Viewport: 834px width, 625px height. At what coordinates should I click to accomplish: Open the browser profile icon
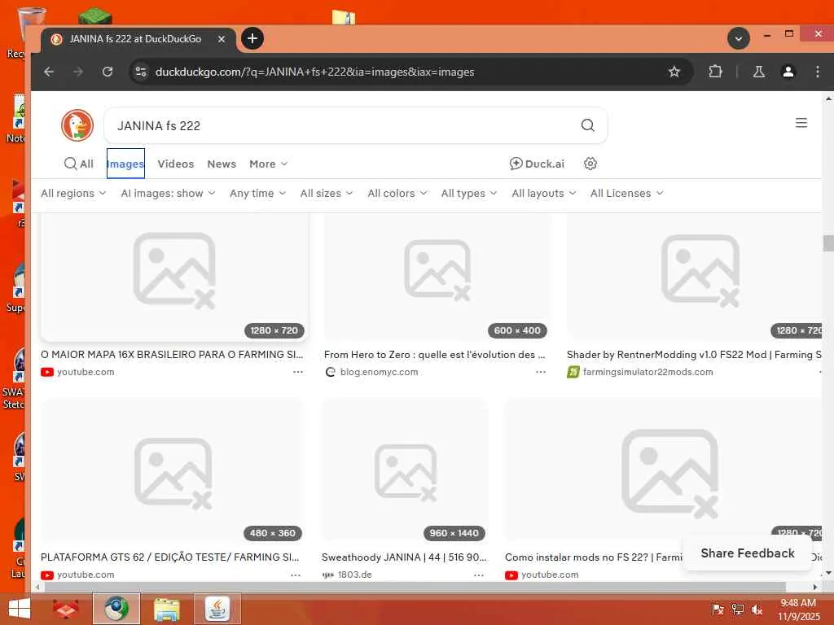pos(788,72)
